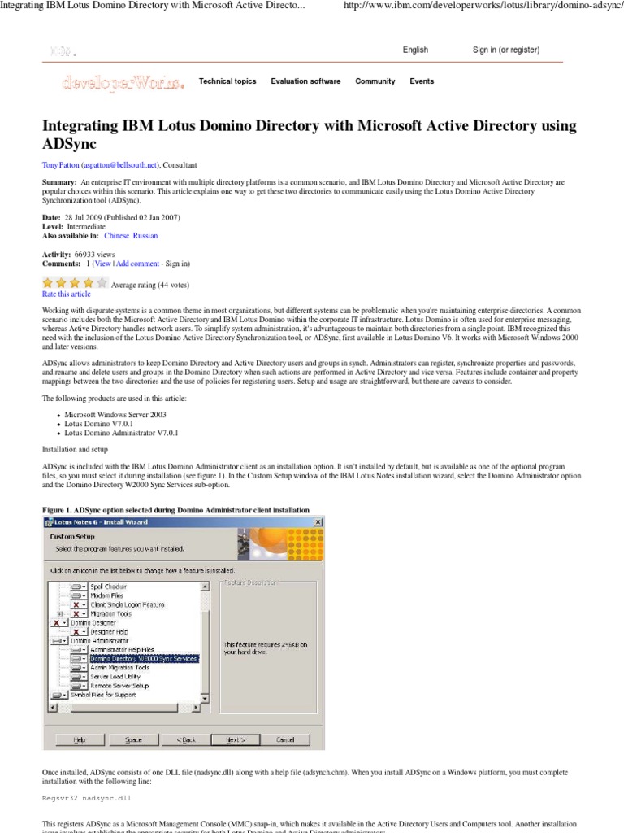The width and height of the screenshot is (624, 833).
Task: Click the Server Load Utility drive icon
Action: coord(79,677)
